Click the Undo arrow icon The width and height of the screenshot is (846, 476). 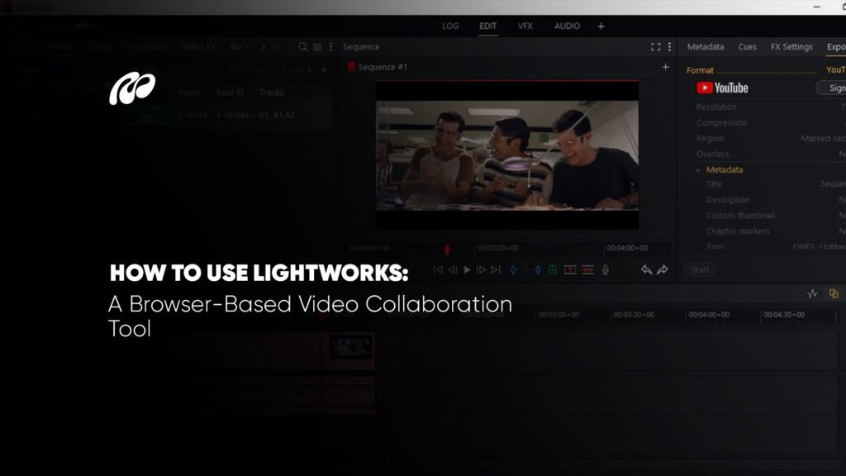point(646,269)
